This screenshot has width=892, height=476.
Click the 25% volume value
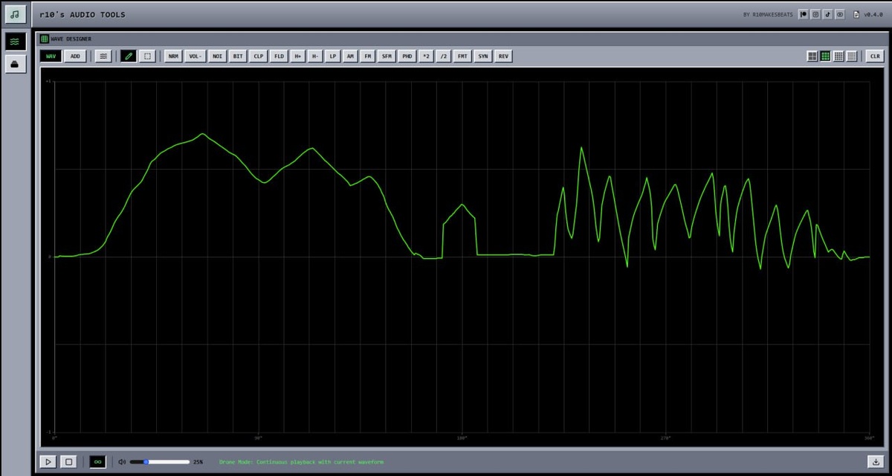point(198,462)
